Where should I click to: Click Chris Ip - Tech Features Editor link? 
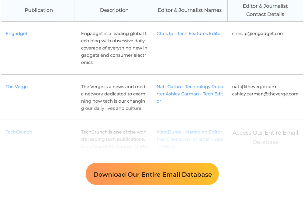pyautogui.click(x=189, y=34)
